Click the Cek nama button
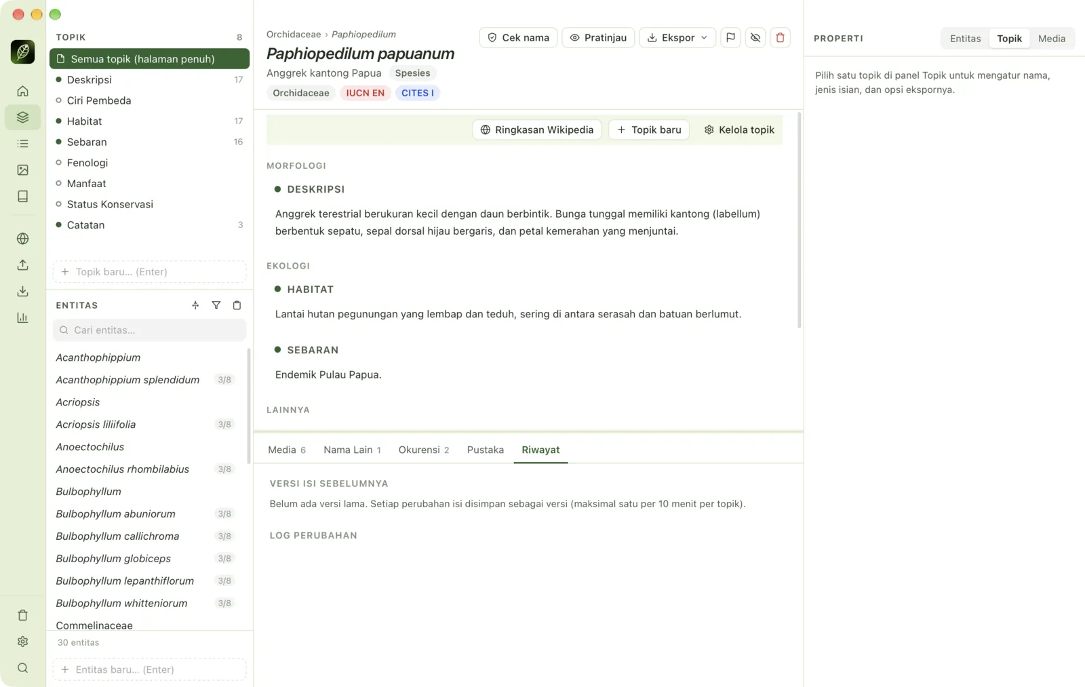The image size is (1085, 687). pos(518,37)
